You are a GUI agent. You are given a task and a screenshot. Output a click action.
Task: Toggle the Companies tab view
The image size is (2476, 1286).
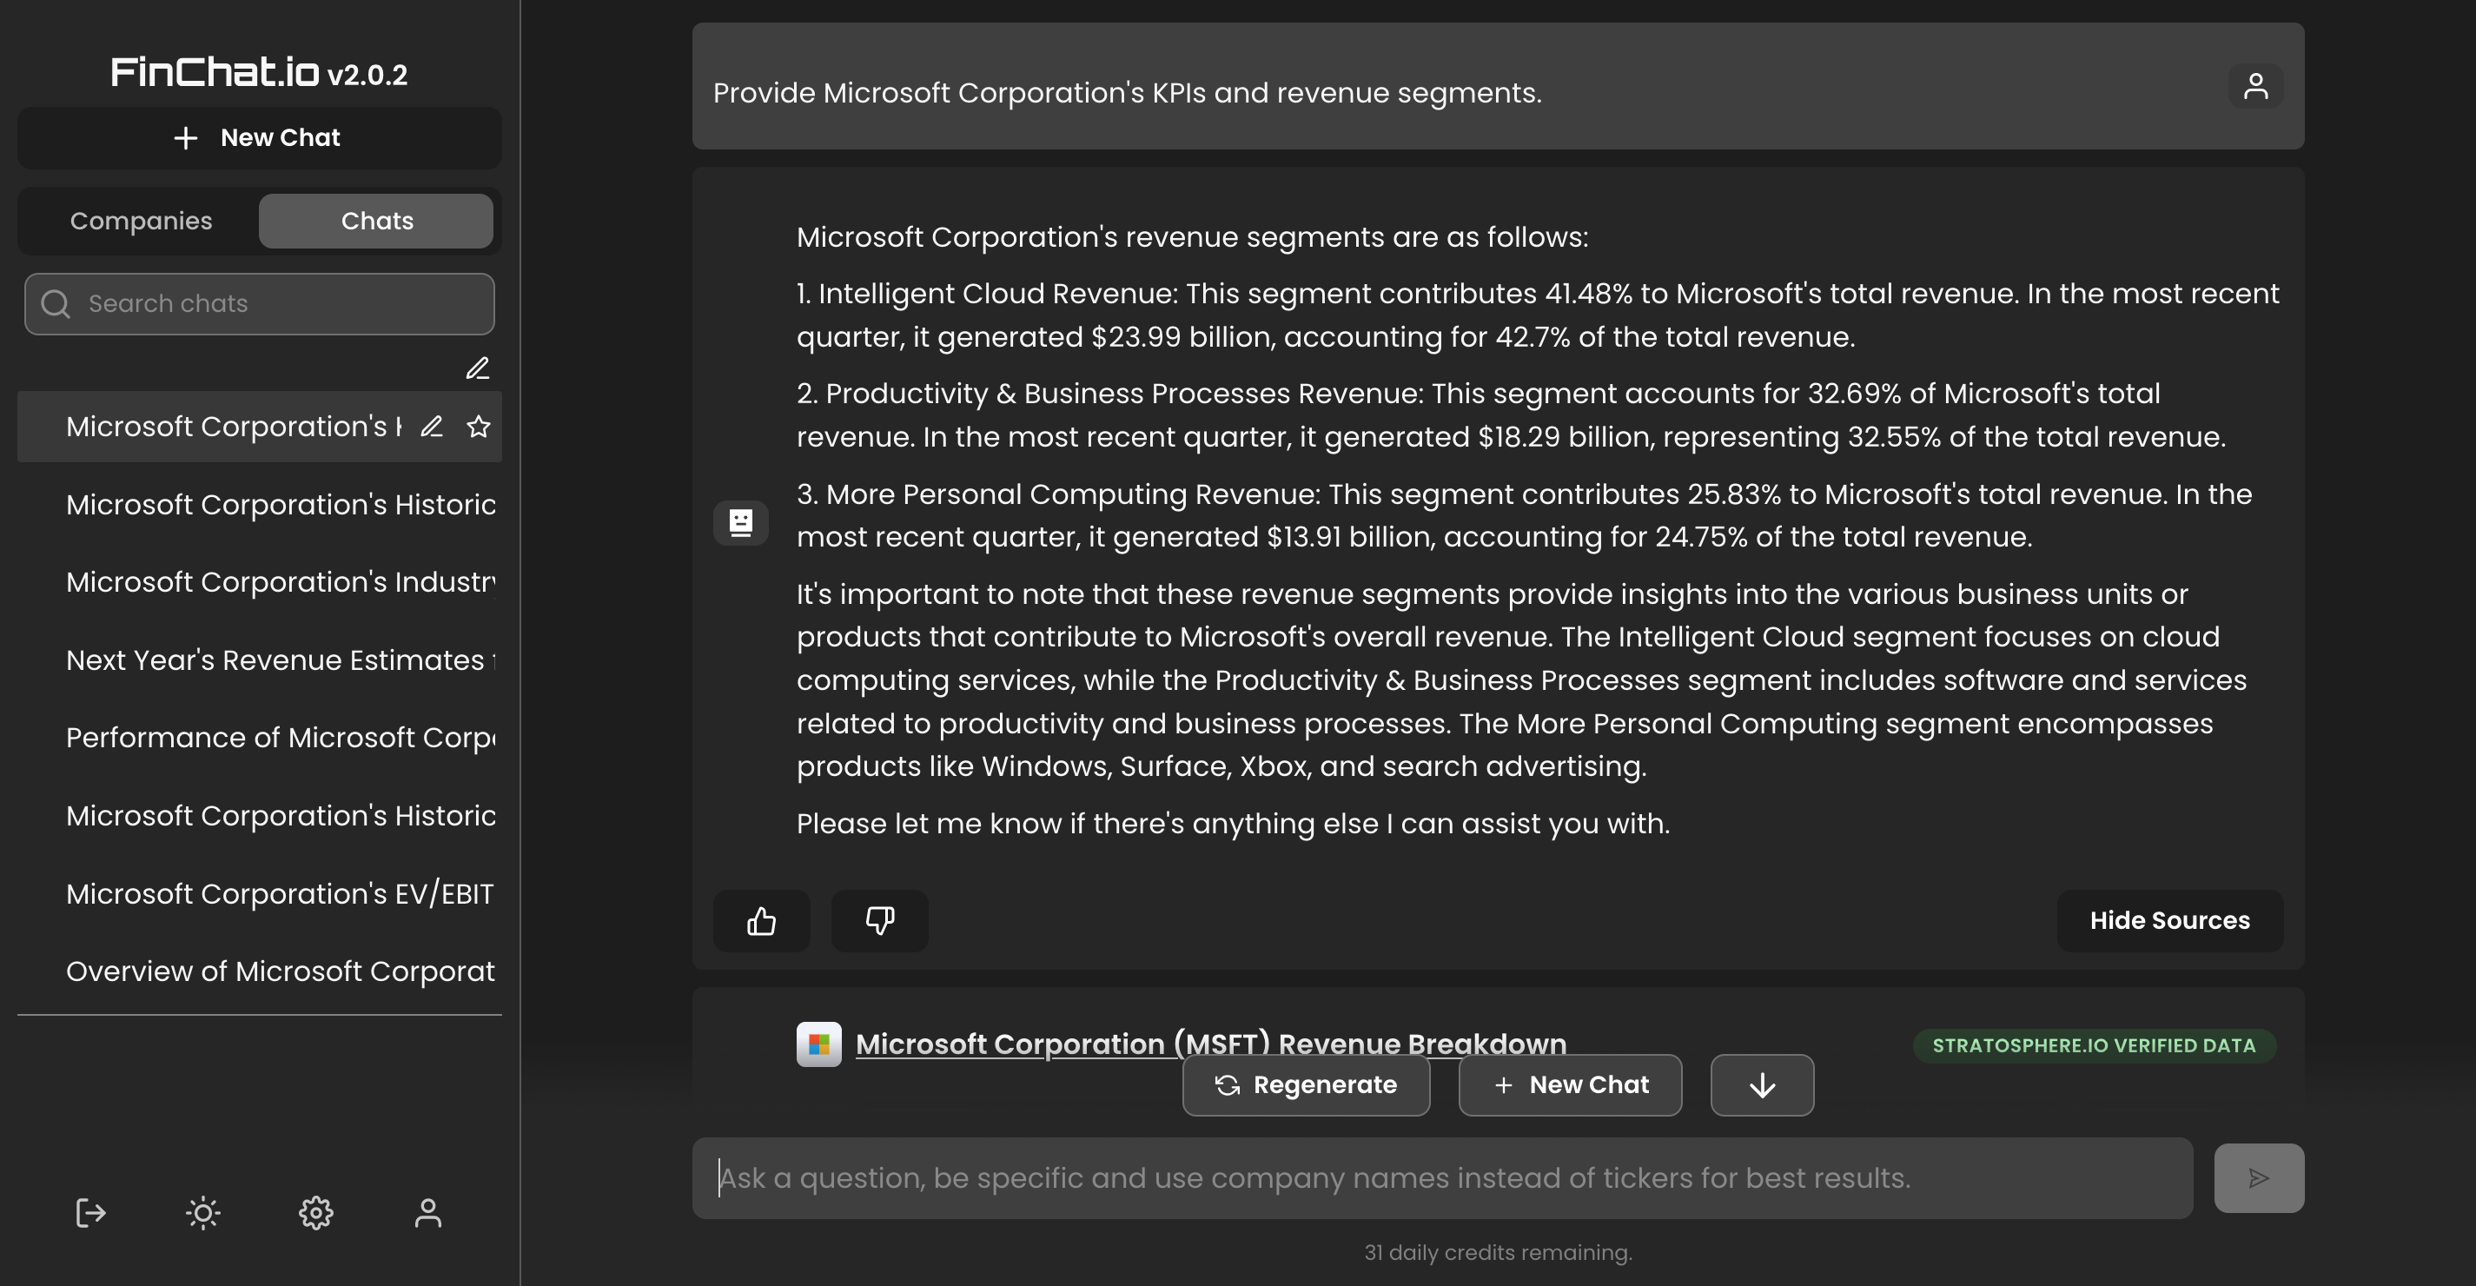tap(141, 220)
